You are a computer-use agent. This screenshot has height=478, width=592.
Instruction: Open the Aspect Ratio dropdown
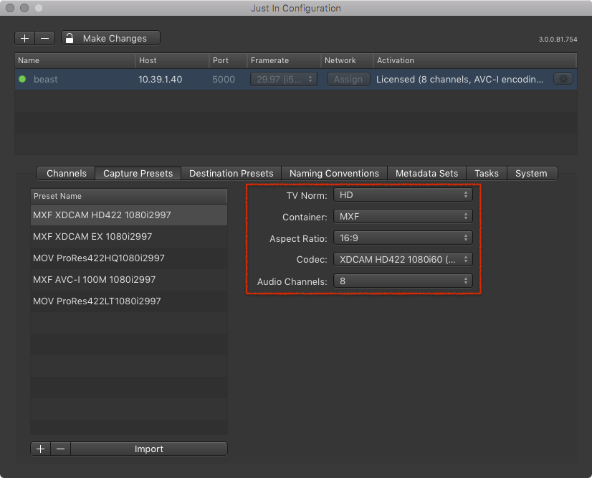[403, 238]
